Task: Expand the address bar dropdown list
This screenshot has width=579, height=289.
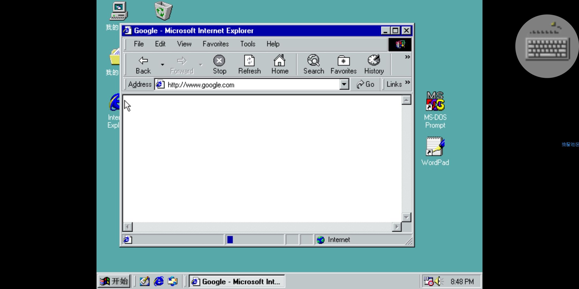Action: point(344,85)
